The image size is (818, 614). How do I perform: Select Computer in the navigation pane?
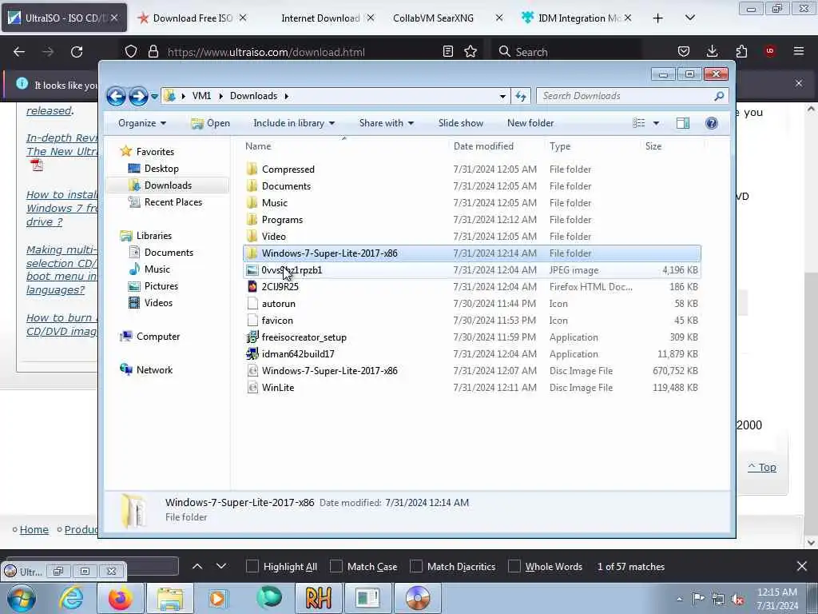click(149, 337)
